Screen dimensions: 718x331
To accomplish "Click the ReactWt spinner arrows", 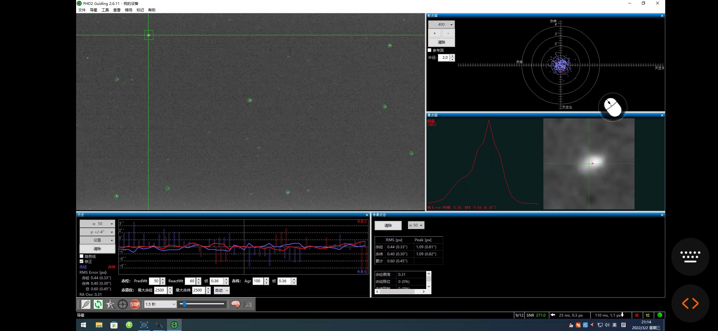I will click(x=199, y=281).
